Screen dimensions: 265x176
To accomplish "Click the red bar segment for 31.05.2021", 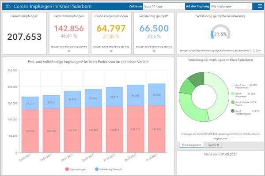I will 157,129.
